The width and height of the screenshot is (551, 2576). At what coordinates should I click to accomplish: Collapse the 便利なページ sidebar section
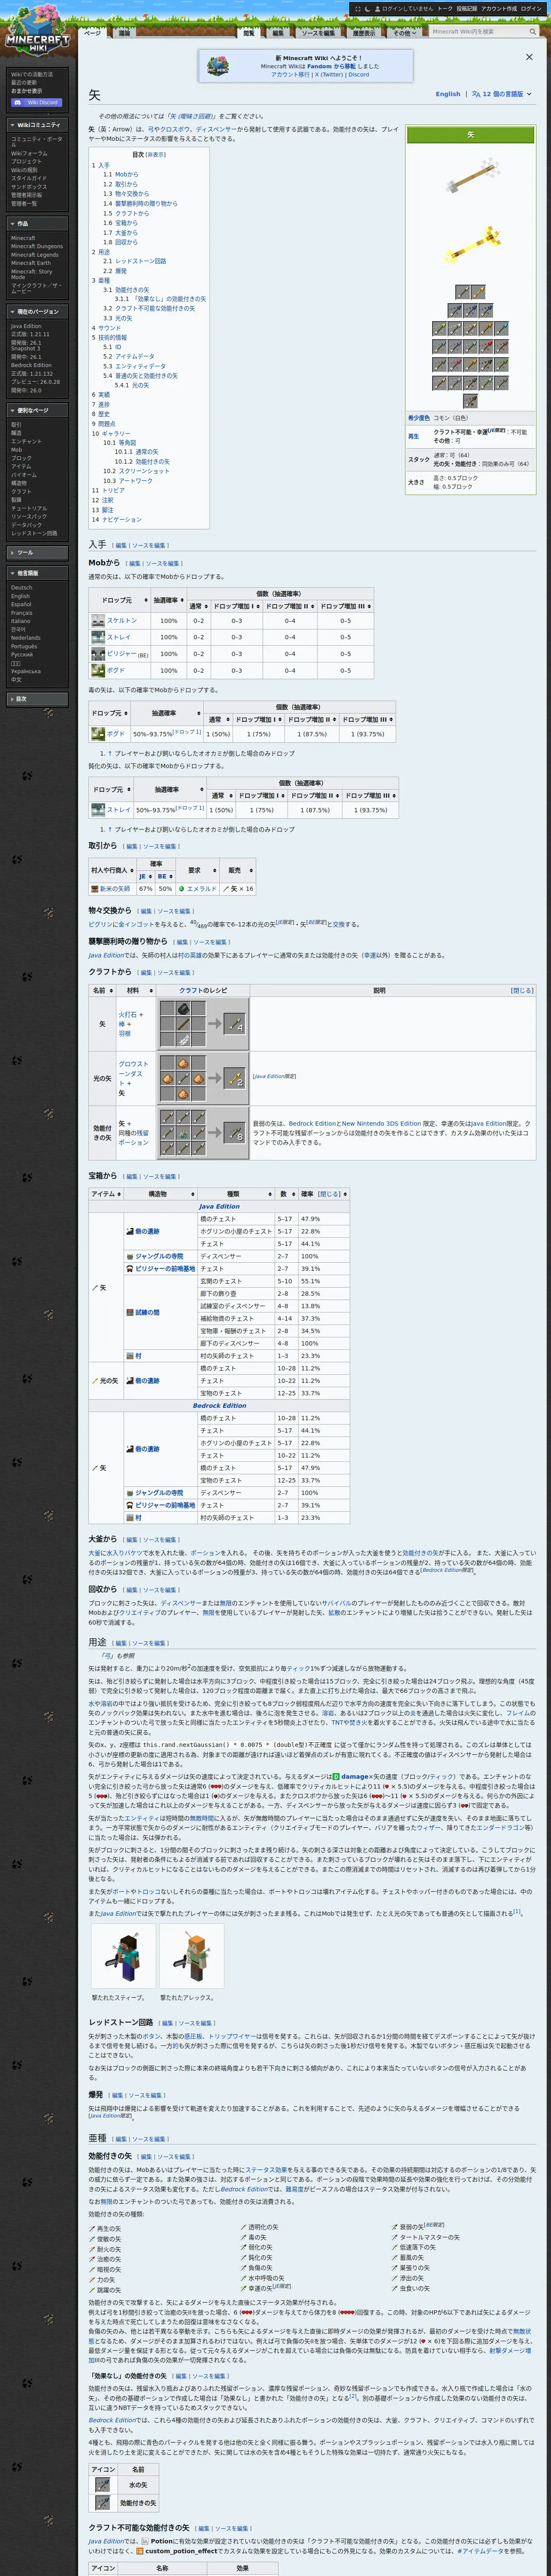(x=38, y=410)
